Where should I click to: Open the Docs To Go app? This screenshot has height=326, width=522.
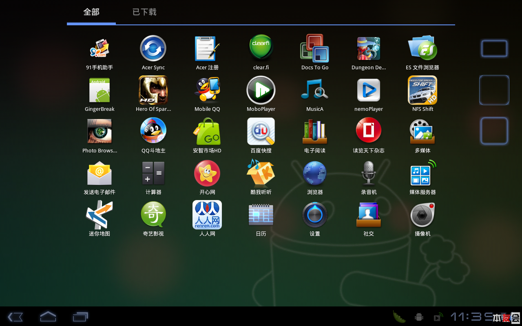pos(315,49)
